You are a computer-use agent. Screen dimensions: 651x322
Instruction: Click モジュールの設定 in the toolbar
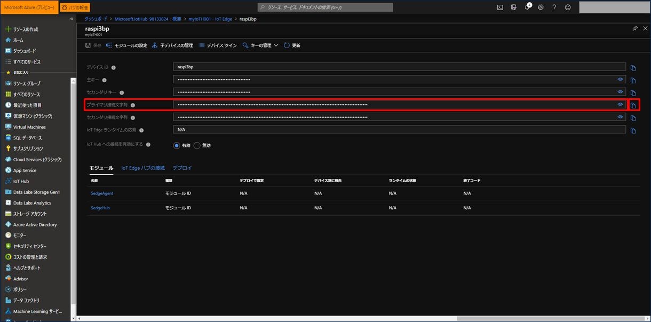tap(126, 45)
